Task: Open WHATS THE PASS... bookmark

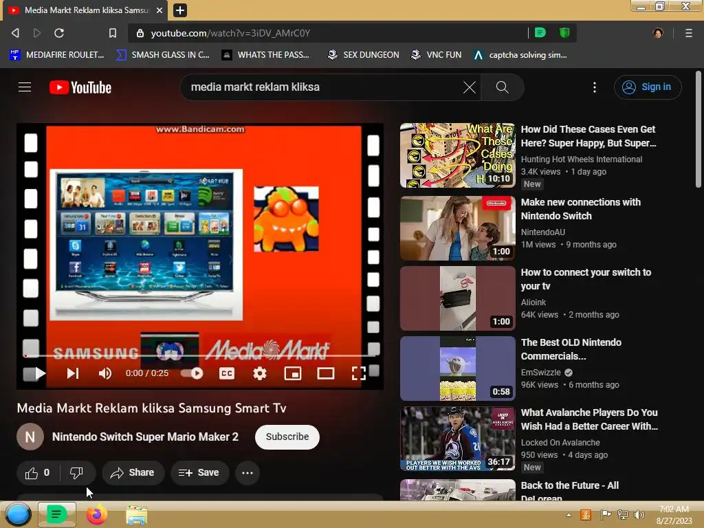Action: click(x=266, y=55)
